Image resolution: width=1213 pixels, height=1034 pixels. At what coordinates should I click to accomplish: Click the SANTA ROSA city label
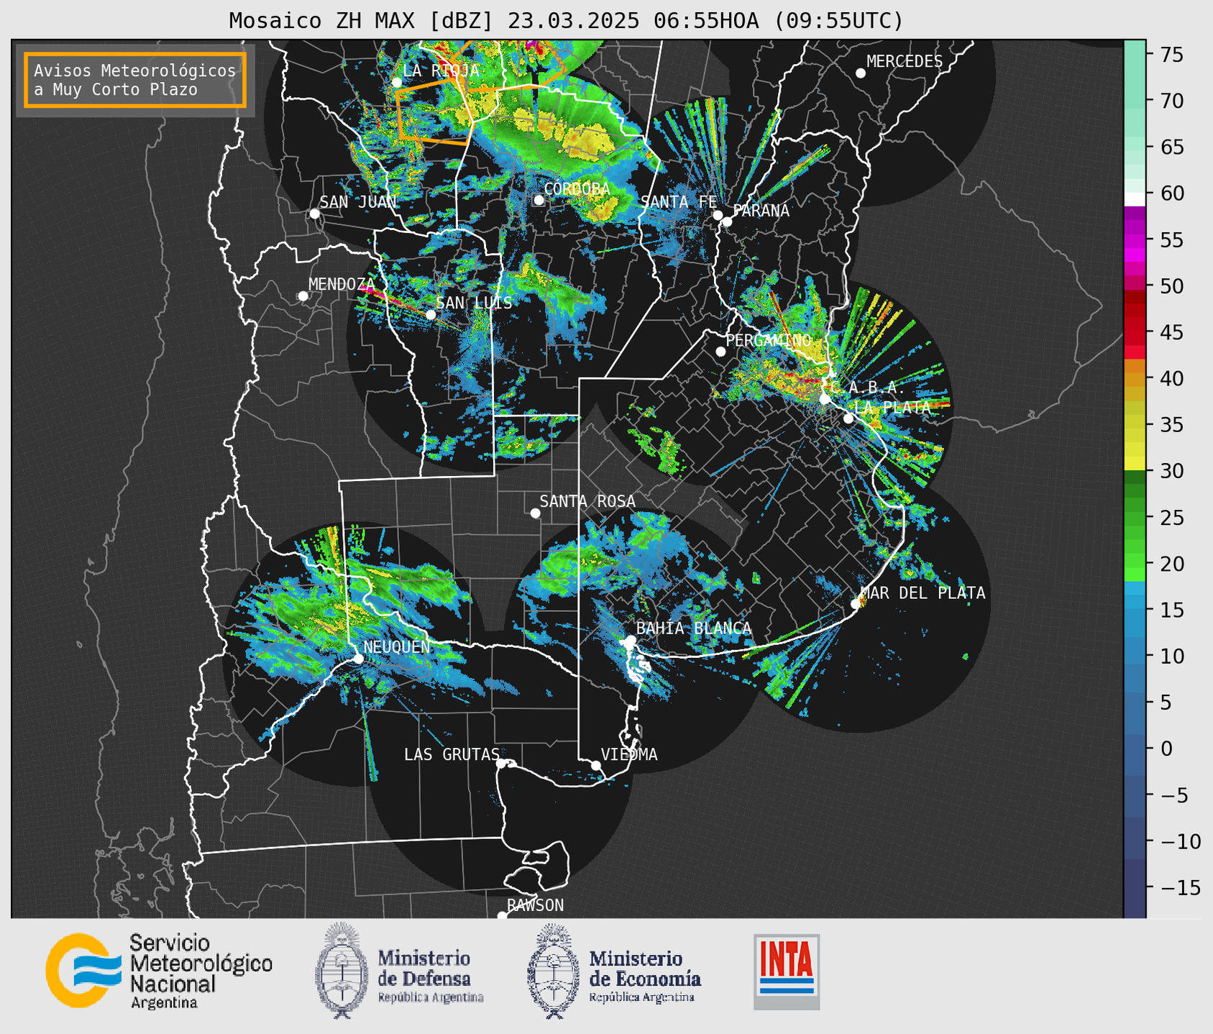coord(587,501)
